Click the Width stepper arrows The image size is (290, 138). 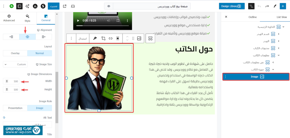(x=7, y=81)
